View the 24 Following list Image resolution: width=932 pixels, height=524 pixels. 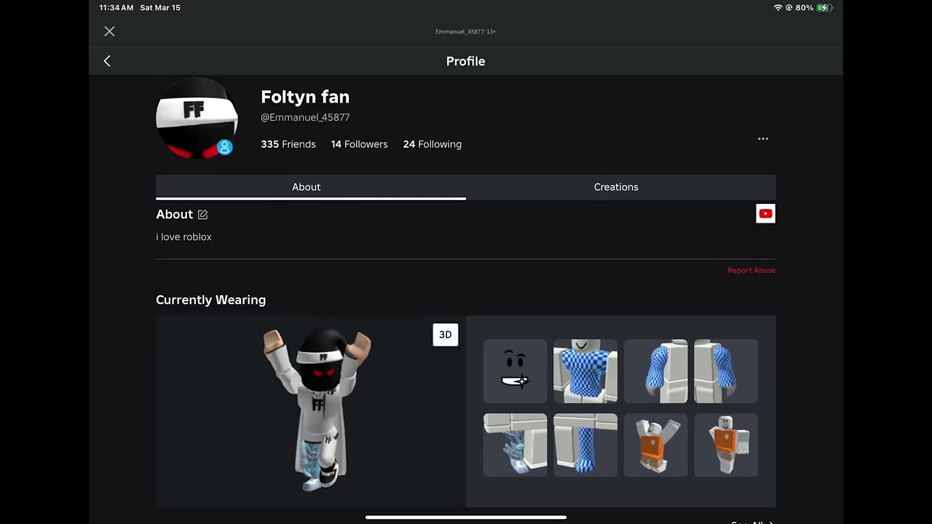(x=433, y=144)
